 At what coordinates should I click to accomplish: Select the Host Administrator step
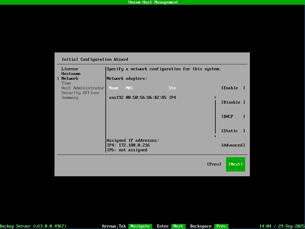tap(83, 88)
